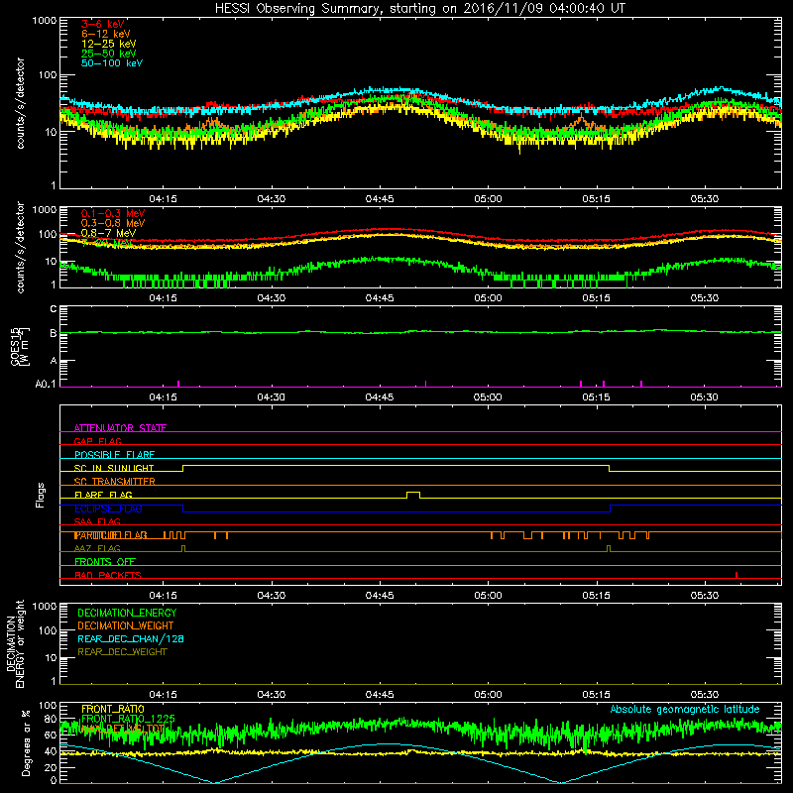Select the SAA_FLAG label

[x=97, y=521]
